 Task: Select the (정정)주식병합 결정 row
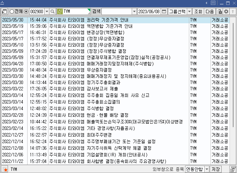[x=115, y=51]
